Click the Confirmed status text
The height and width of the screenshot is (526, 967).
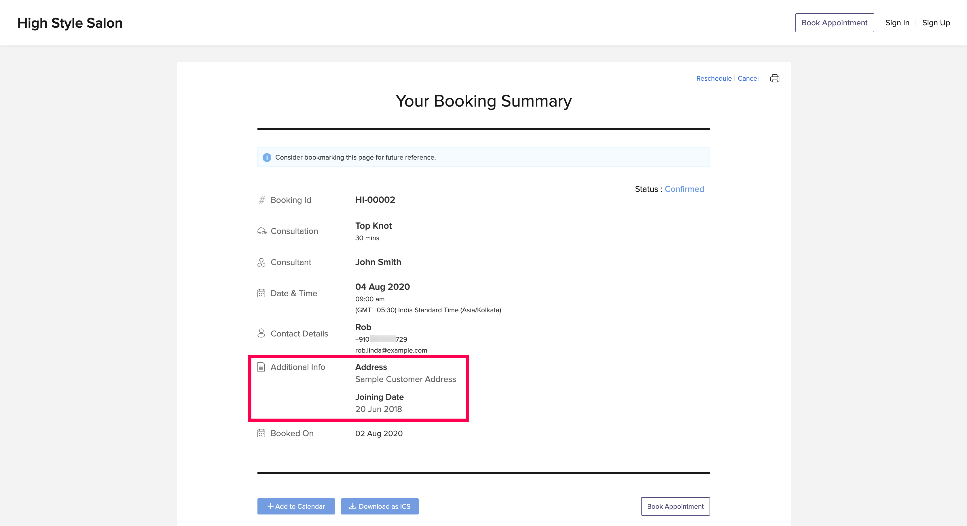click(684, 189)
